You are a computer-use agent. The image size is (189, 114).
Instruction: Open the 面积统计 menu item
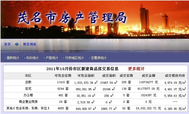coord(13,58)
